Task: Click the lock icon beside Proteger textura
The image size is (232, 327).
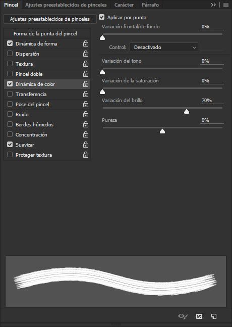Action: coord(86,155)
